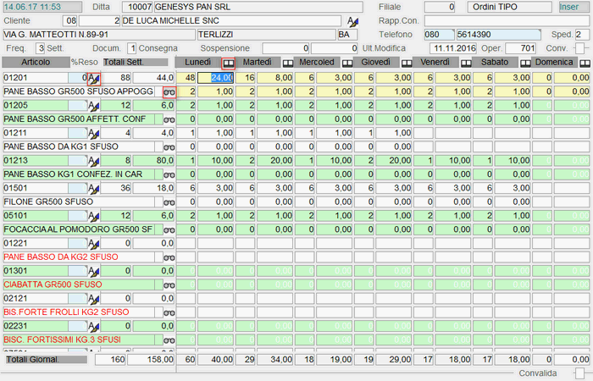Click glasses icon for PANE BASSO KG1 CONFEZ. IN CAR

[169, 175]
